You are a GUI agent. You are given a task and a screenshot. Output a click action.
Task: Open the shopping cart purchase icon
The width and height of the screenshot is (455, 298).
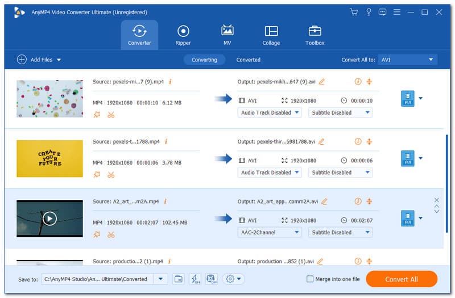[x=354, y=12]
